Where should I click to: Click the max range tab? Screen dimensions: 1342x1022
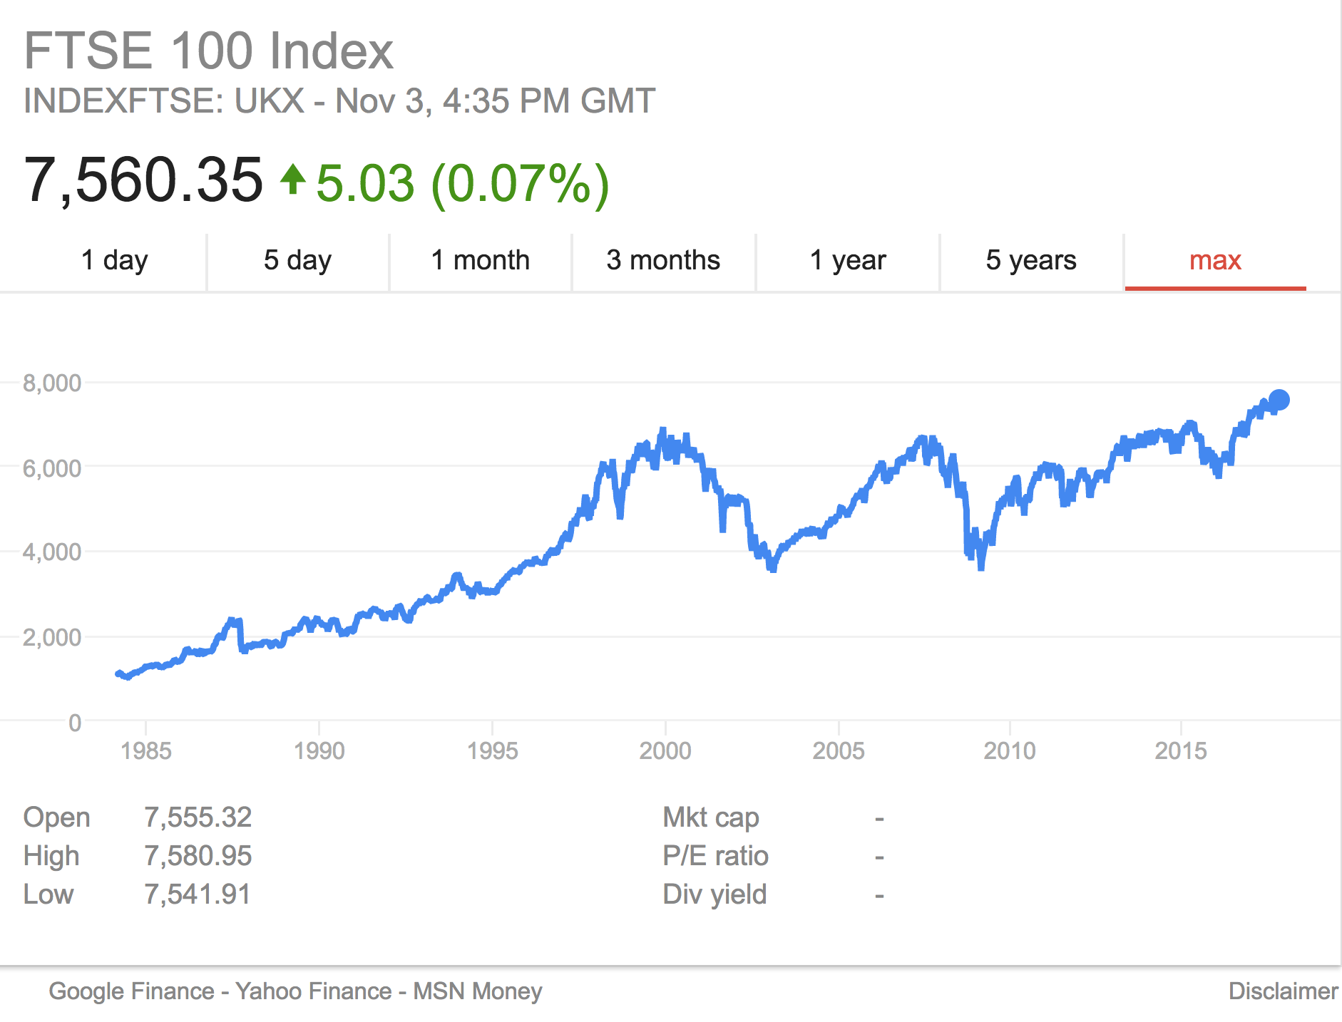(x=1215, y=261)
